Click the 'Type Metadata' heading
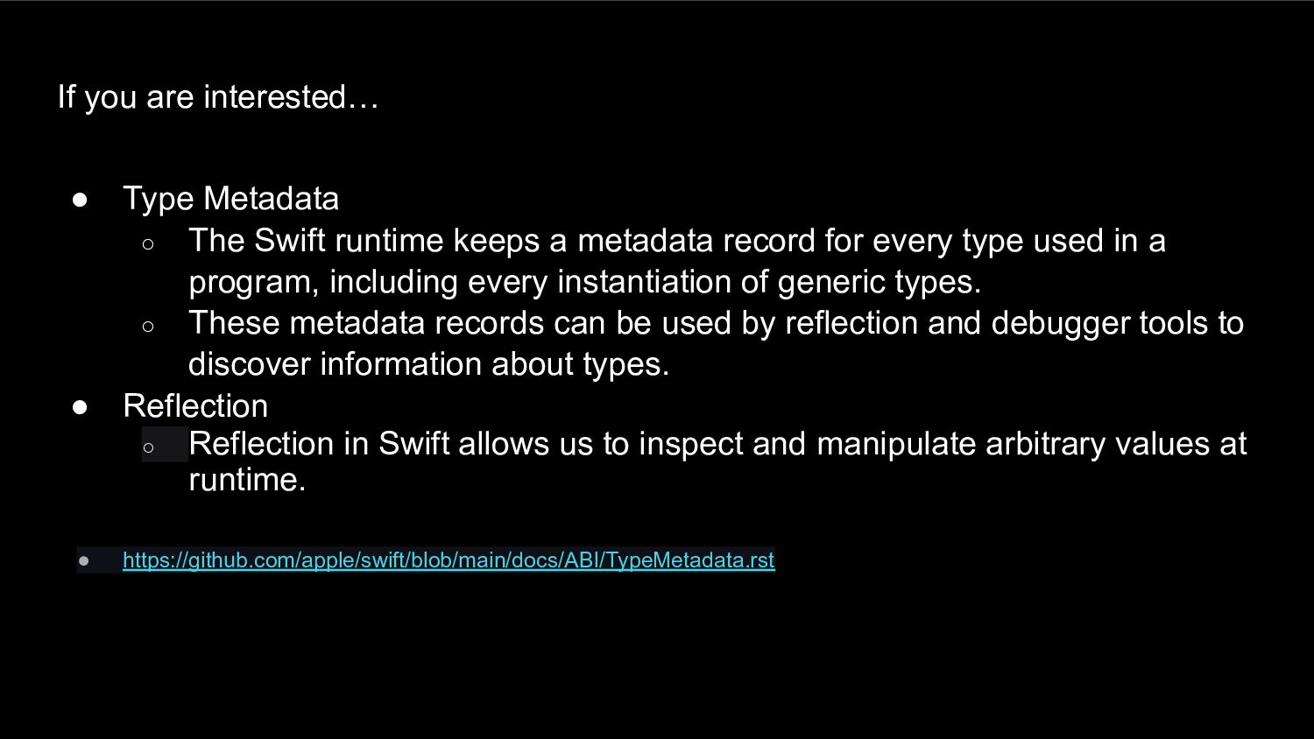 click(230, 199)
